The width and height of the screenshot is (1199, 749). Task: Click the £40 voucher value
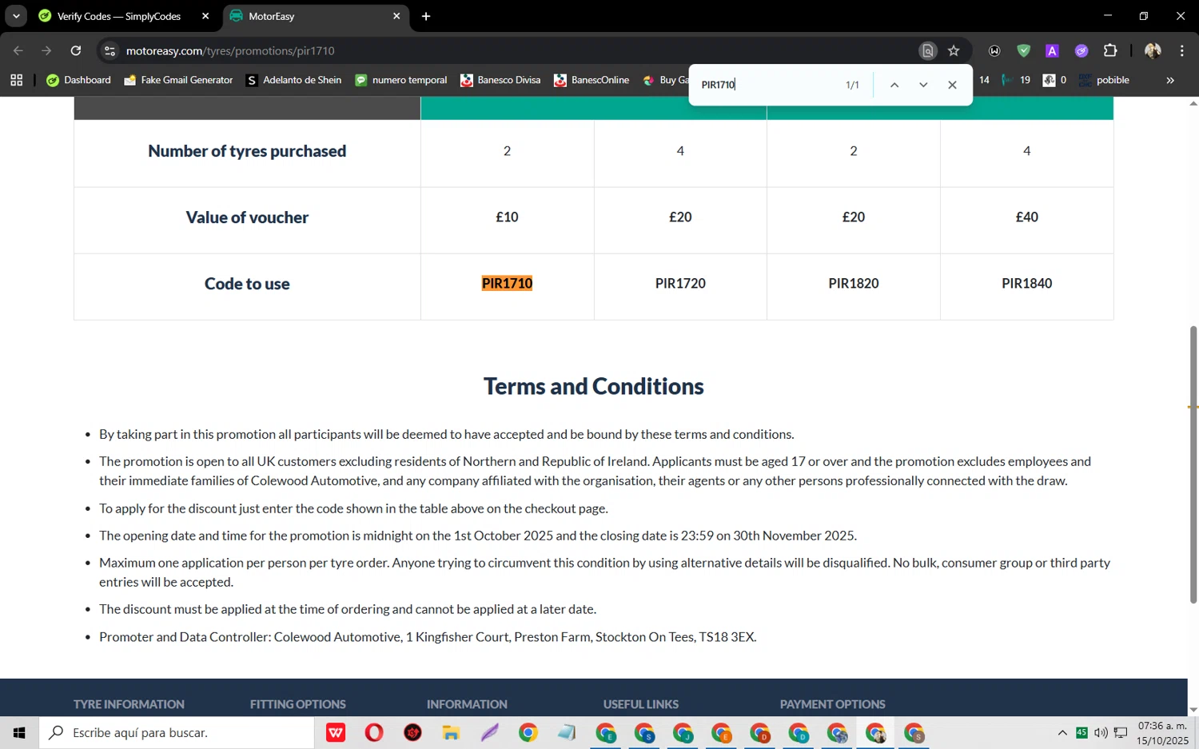click(1026, 217)
